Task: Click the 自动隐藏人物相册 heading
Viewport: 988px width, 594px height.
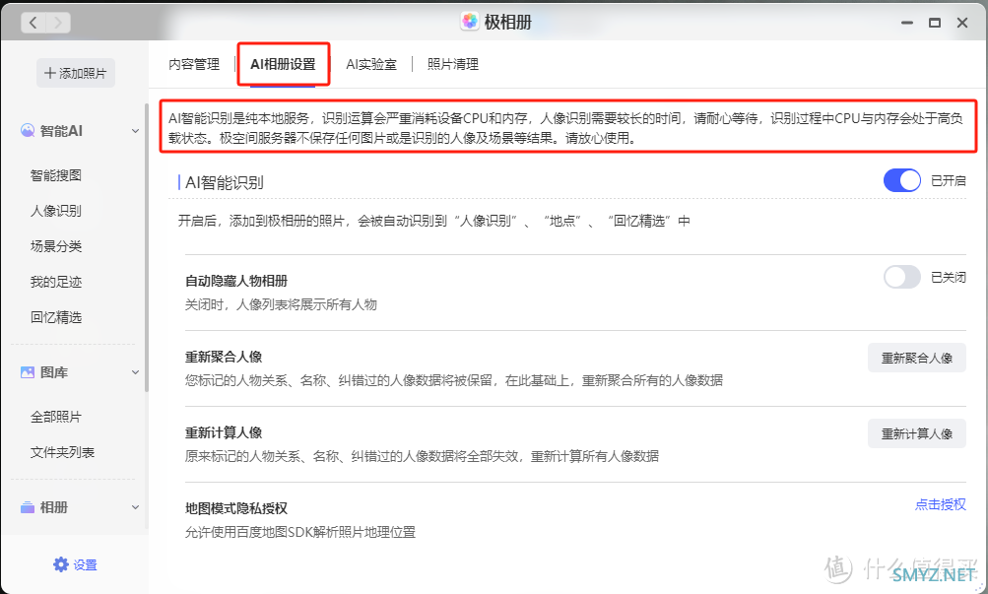Action: coord(236,281)
